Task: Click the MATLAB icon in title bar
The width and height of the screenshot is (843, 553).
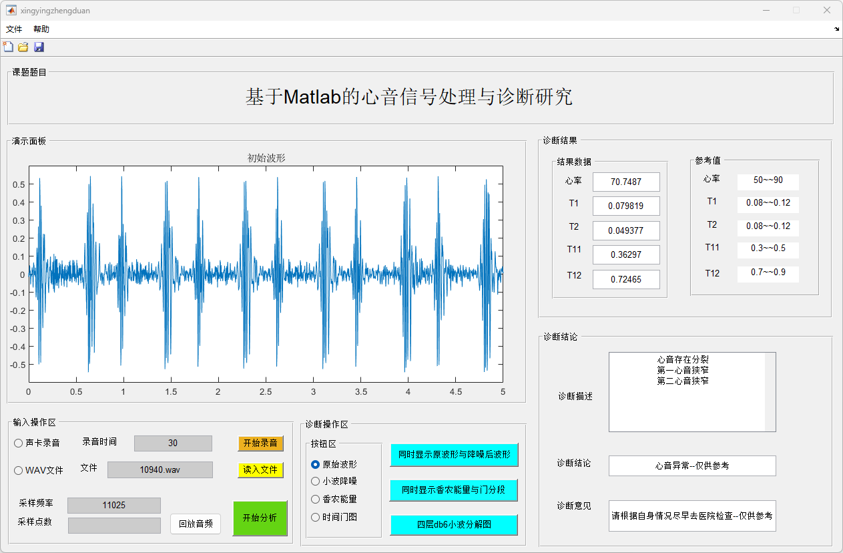Action: click(11, 10)
